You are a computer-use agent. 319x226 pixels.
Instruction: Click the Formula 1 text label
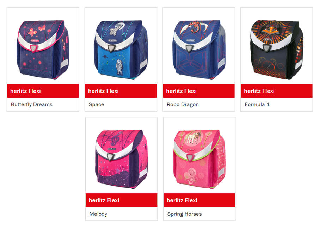point(257,104)
